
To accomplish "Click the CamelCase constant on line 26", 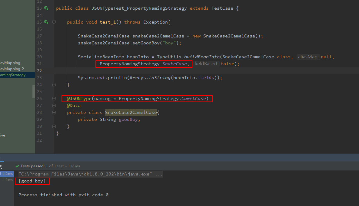I will click(x=194, y=99).
